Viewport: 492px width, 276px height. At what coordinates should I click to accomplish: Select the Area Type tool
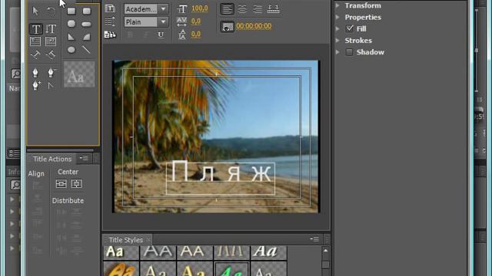35,41
